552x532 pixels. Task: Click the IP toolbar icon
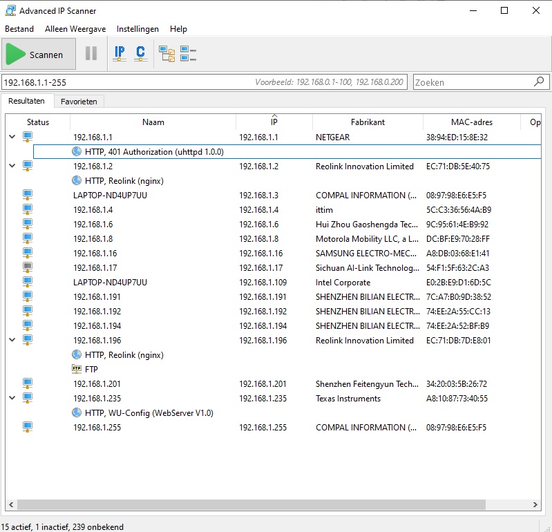(x=120, y=54)
